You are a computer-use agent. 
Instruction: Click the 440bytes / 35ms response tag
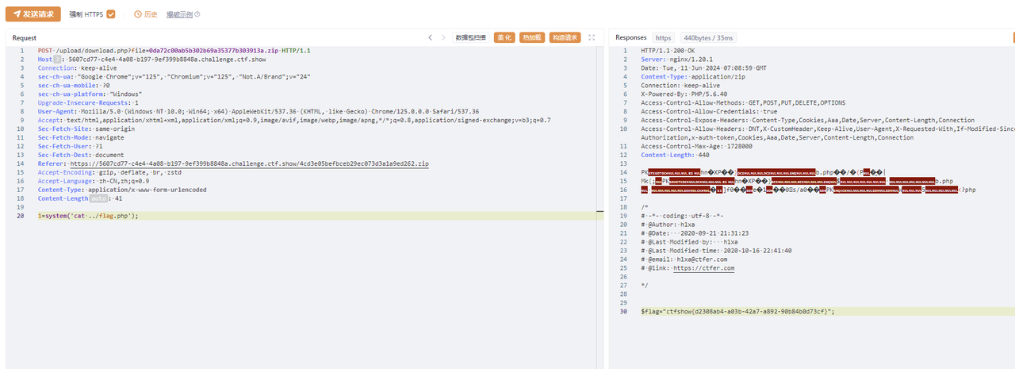(708, 37)
